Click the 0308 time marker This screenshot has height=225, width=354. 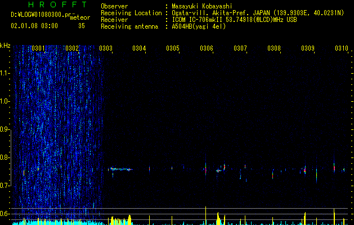pyautogui.click(x=274, y=48)
